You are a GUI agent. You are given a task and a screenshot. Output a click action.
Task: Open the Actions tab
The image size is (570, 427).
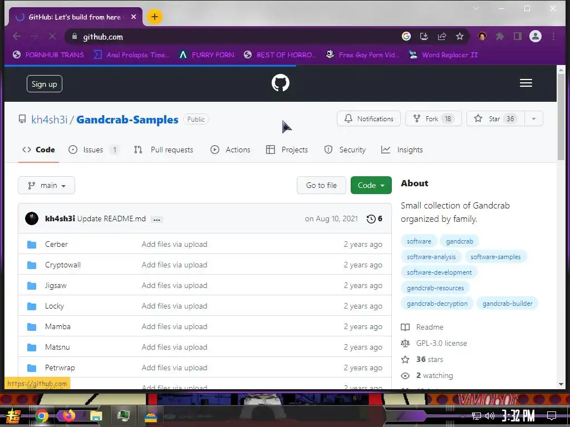pyautogui.click(x=230, y=150)
